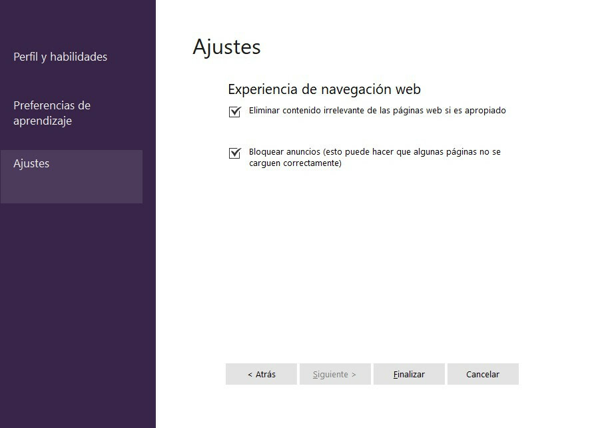This screenshot has width=590, height=428.
Task: Disable the Bloquear anuncios checkbox
Action: click(234, 153)
